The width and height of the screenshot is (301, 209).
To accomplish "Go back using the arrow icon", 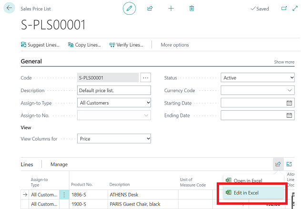I will click(9, 8).
